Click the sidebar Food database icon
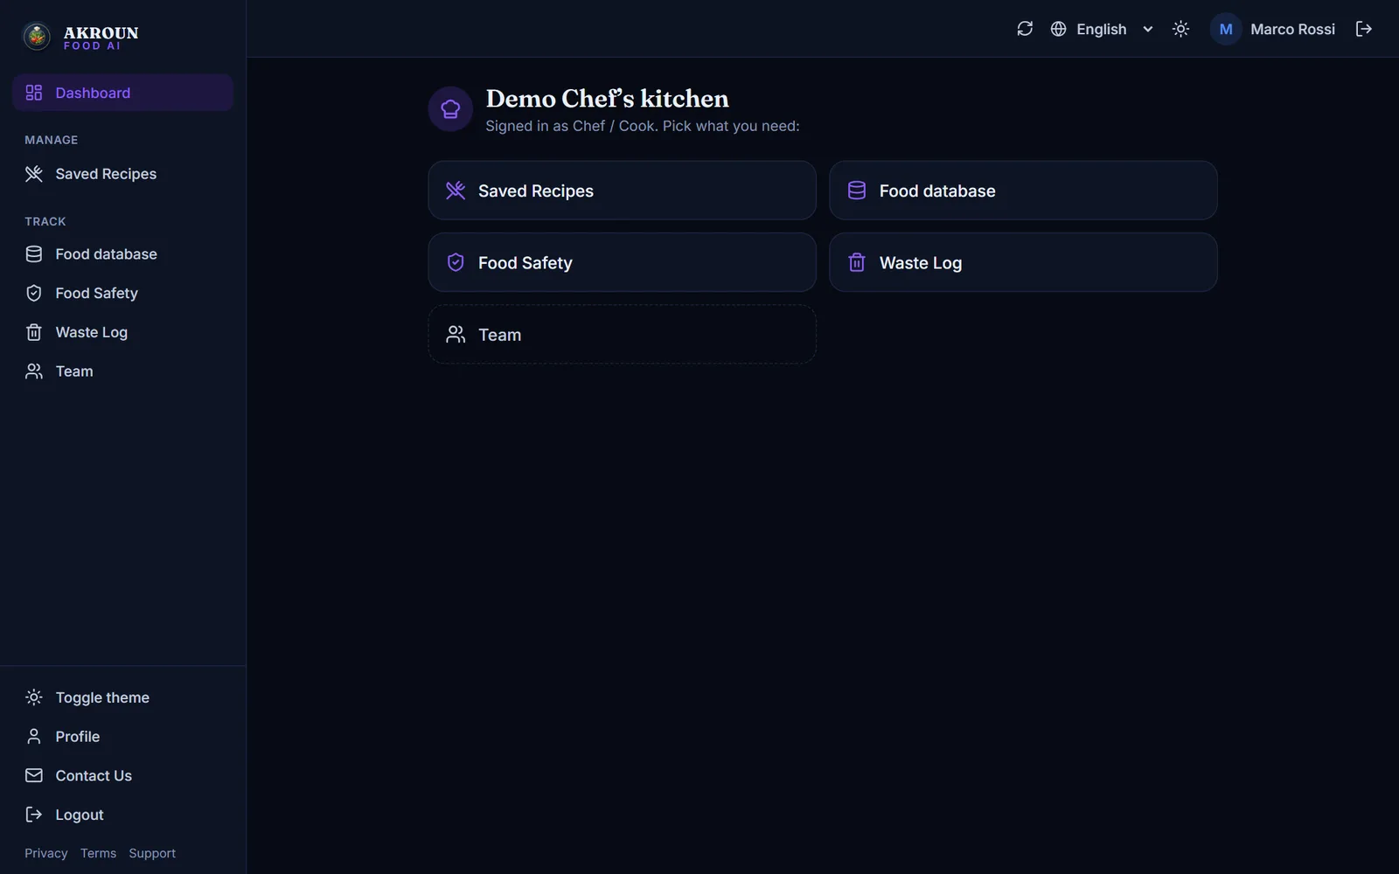Image resolution: width=1399 pixels, height=874 pixels. [34, 254]
